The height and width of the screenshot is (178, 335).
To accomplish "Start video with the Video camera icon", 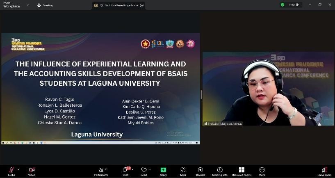I will pos(32,170).
